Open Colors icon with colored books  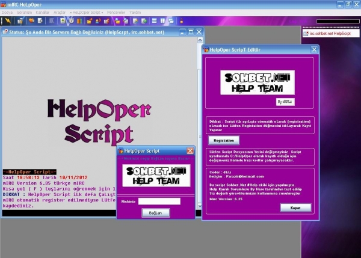tap(79, 21)
